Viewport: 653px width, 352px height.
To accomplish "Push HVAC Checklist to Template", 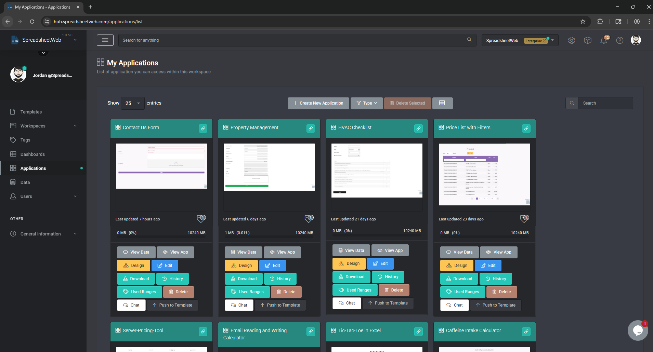I will click(388, 303).
